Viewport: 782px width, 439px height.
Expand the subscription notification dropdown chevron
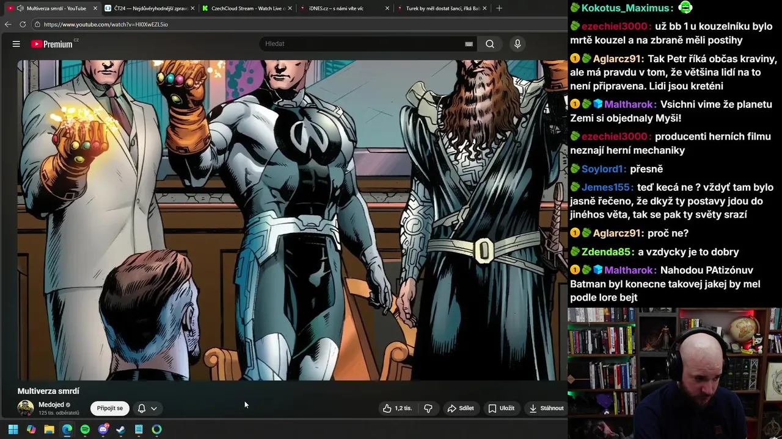[154, 409]
